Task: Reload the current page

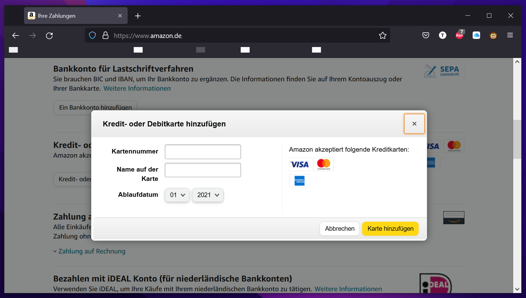Action: pos(49,35)
